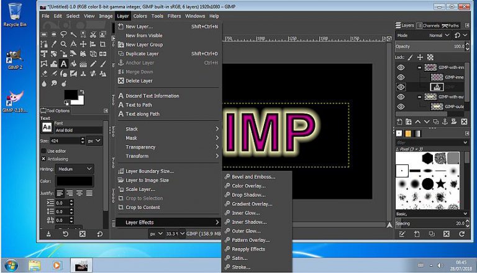Open the Filters menu
The image size is (477, 273).
[174, 16]
